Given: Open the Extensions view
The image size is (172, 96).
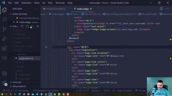Looking at the screenshot, I should 4,48.
